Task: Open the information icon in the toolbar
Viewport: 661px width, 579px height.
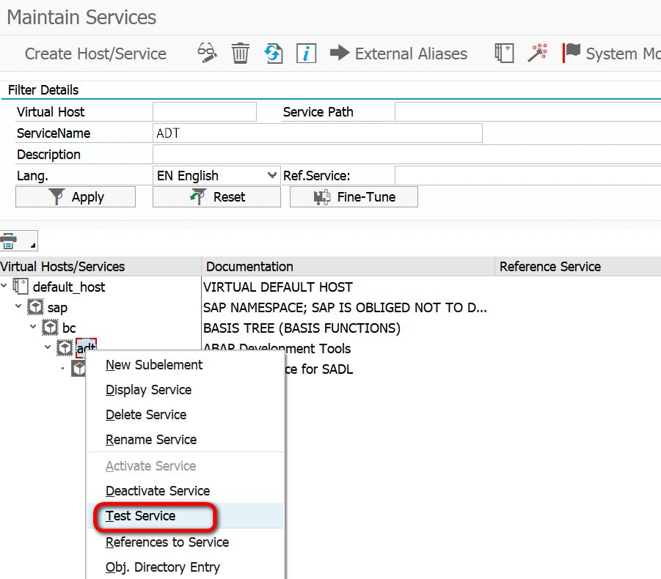Action: pyautogui.click(x=306, y=53)
